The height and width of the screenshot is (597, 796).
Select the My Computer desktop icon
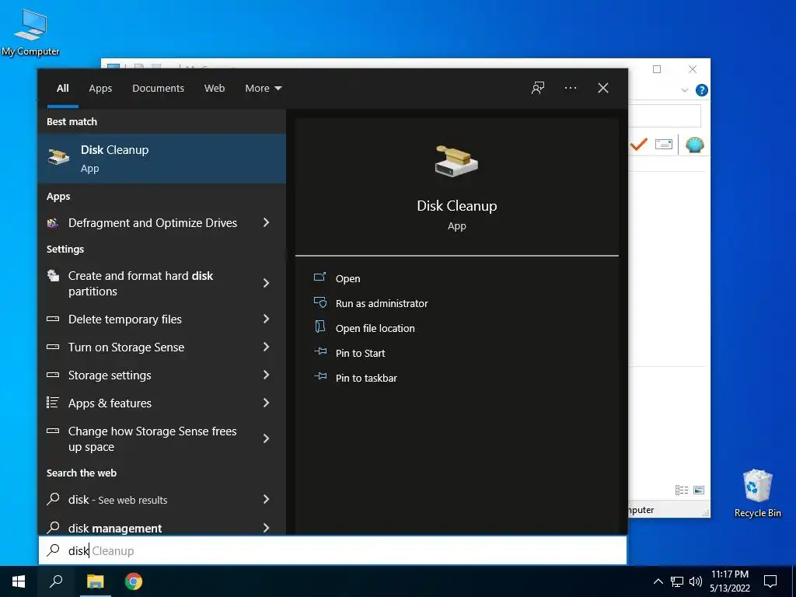point(30,33)
